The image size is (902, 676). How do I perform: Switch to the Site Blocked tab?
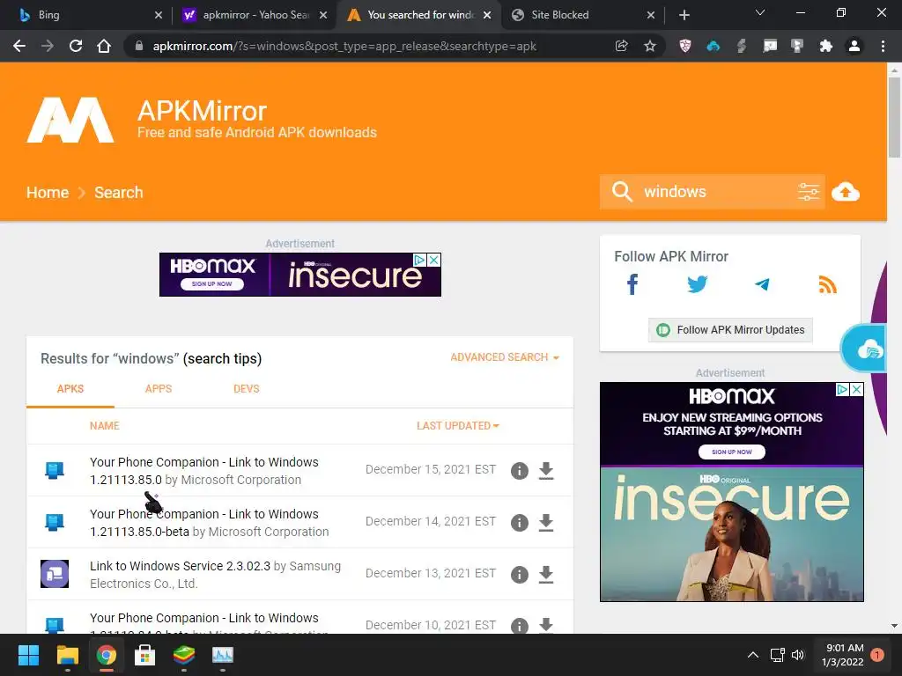(x=582, y=15)
